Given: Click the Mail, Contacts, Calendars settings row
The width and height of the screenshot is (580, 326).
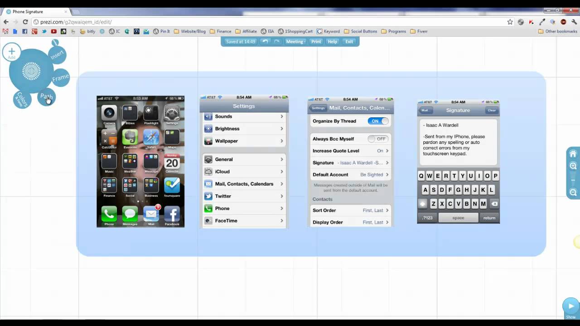Looking at the screenshot, I should (244, 184).
